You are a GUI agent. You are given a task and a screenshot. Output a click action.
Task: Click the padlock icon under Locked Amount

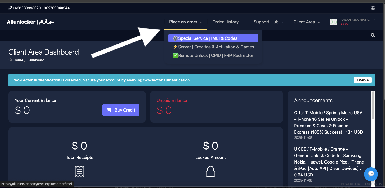[210, 171]
